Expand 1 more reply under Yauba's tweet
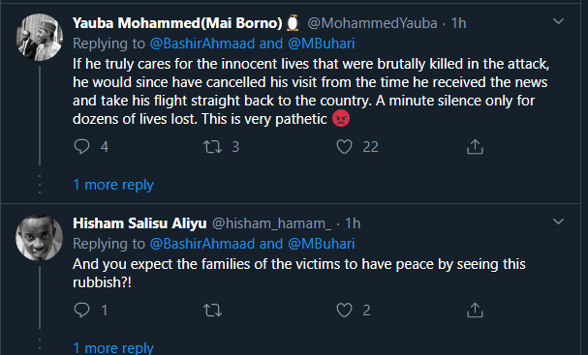 [113, 185]
